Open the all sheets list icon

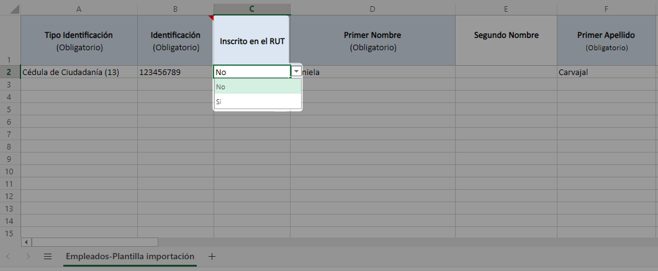tap(48, 256)
